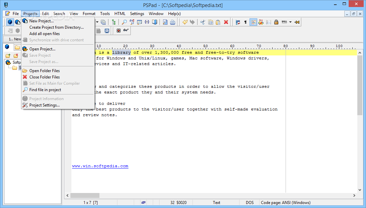This screenshot has width=366, height=208.
Task: Click the eyeglasses toolbar icon
Action: tap(126, 30)
